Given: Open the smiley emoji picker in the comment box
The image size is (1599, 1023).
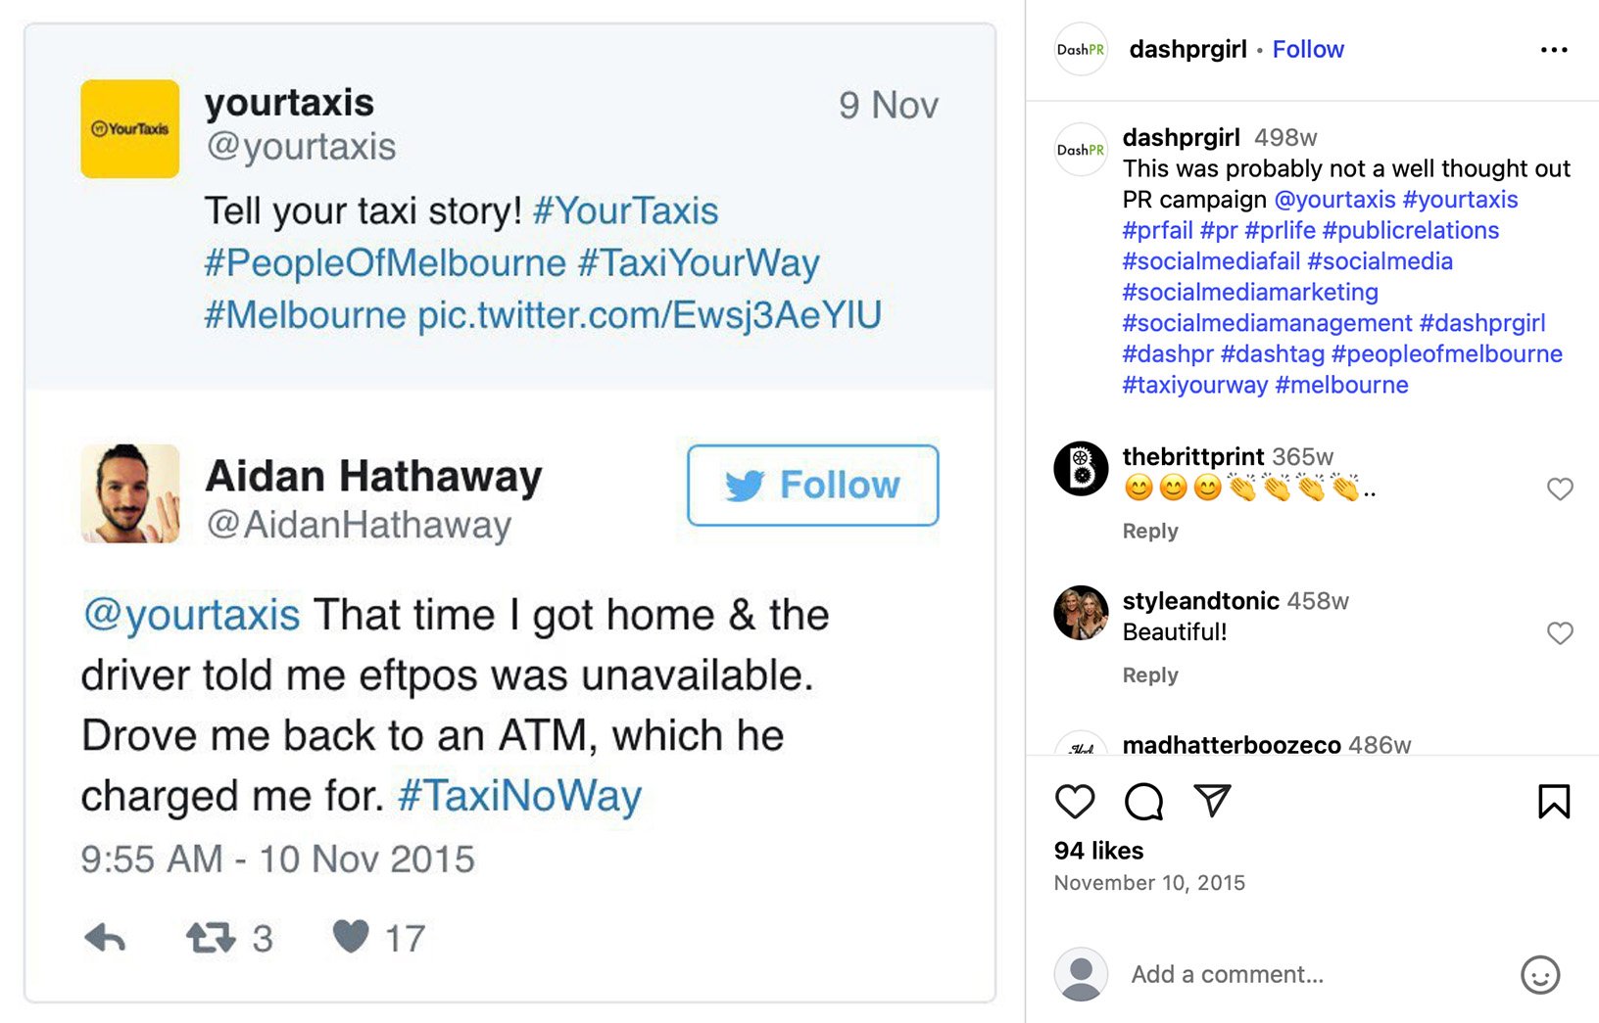Looking at the screenshot, I should point(1540,975).
